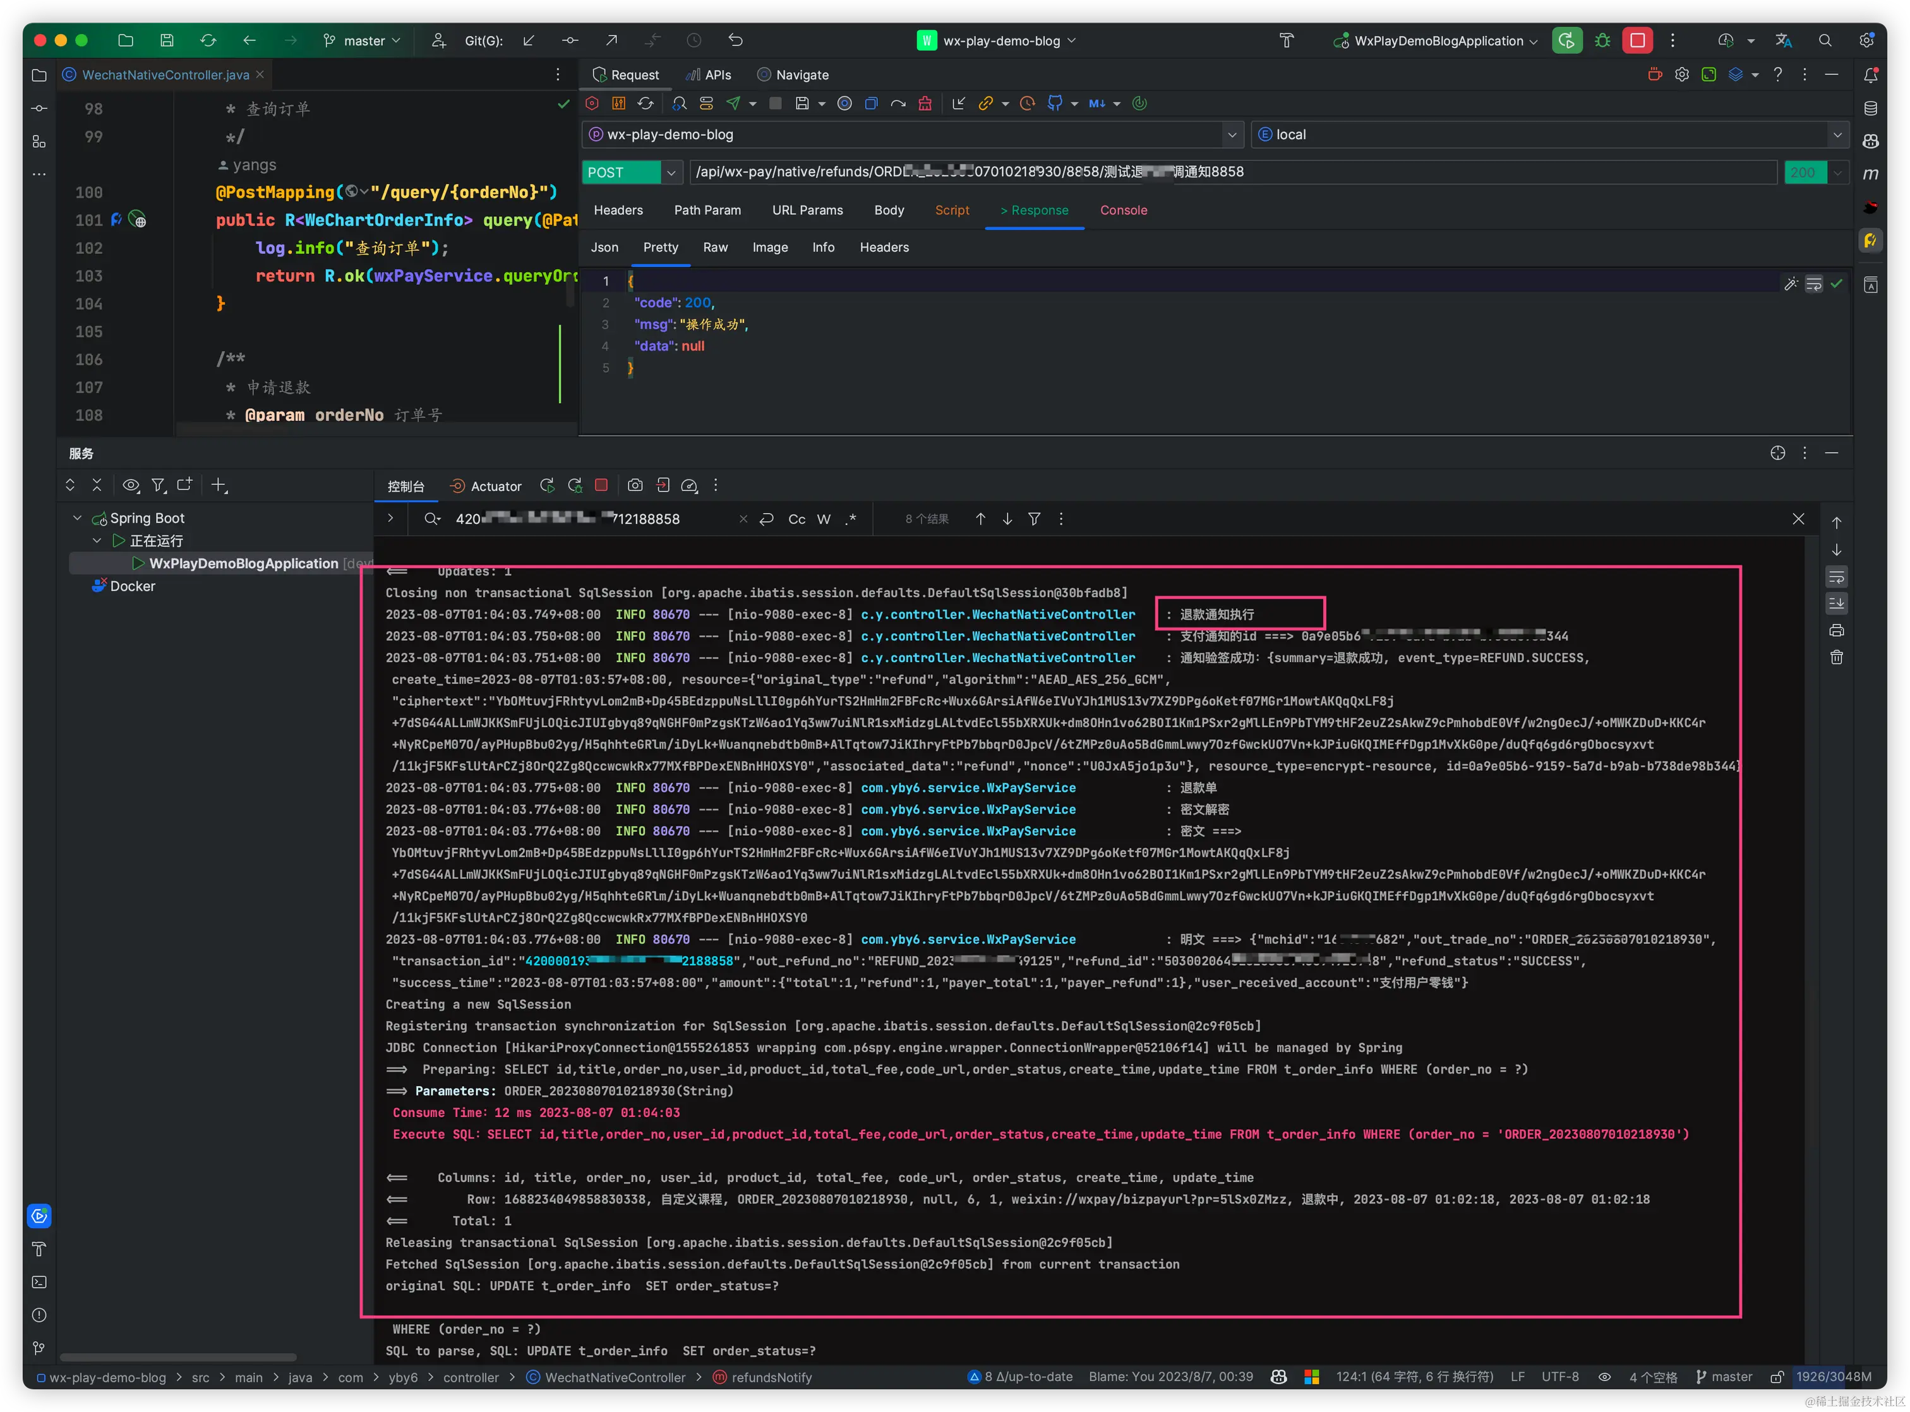Select the Raw response tab
The image size is (1910, 1412).
pos(715,247)
